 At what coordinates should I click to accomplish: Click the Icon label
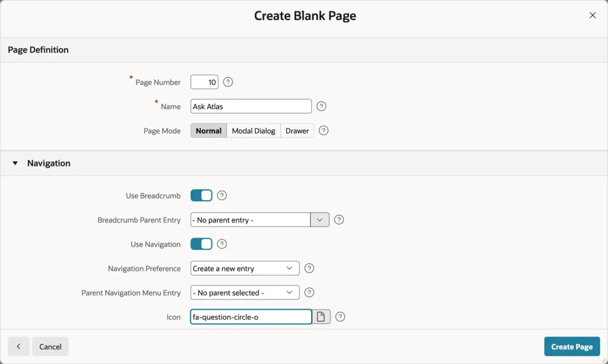tap(174, 317)
